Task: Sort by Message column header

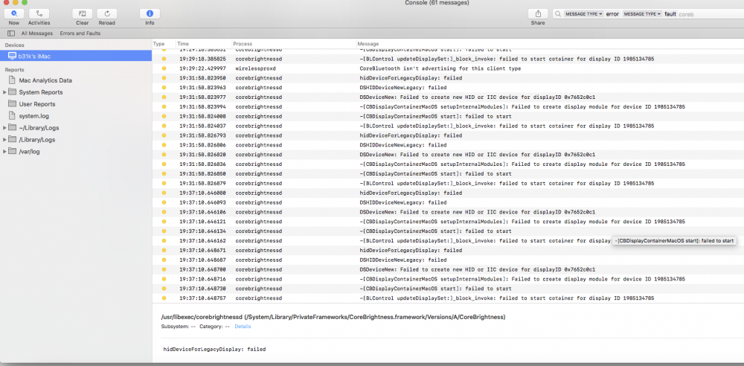Action: click(368, 44)
